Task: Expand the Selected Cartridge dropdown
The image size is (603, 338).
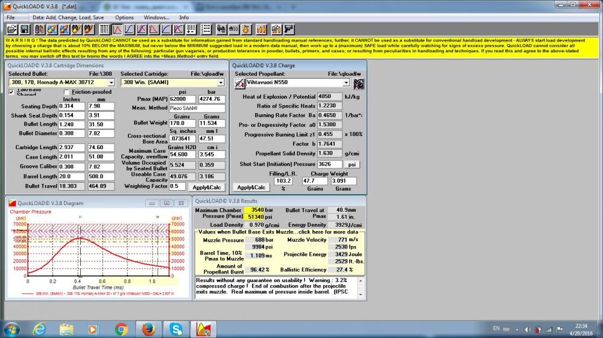Action: [221, 82]
